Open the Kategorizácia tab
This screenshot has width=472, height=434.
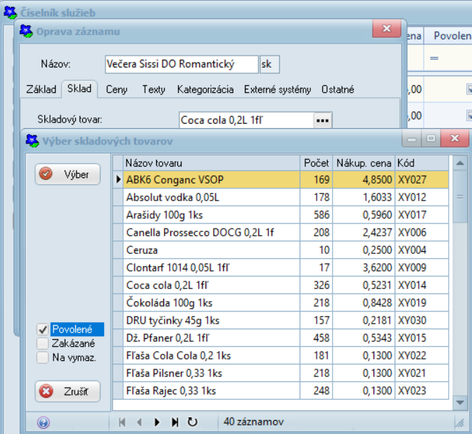[205, 89]
